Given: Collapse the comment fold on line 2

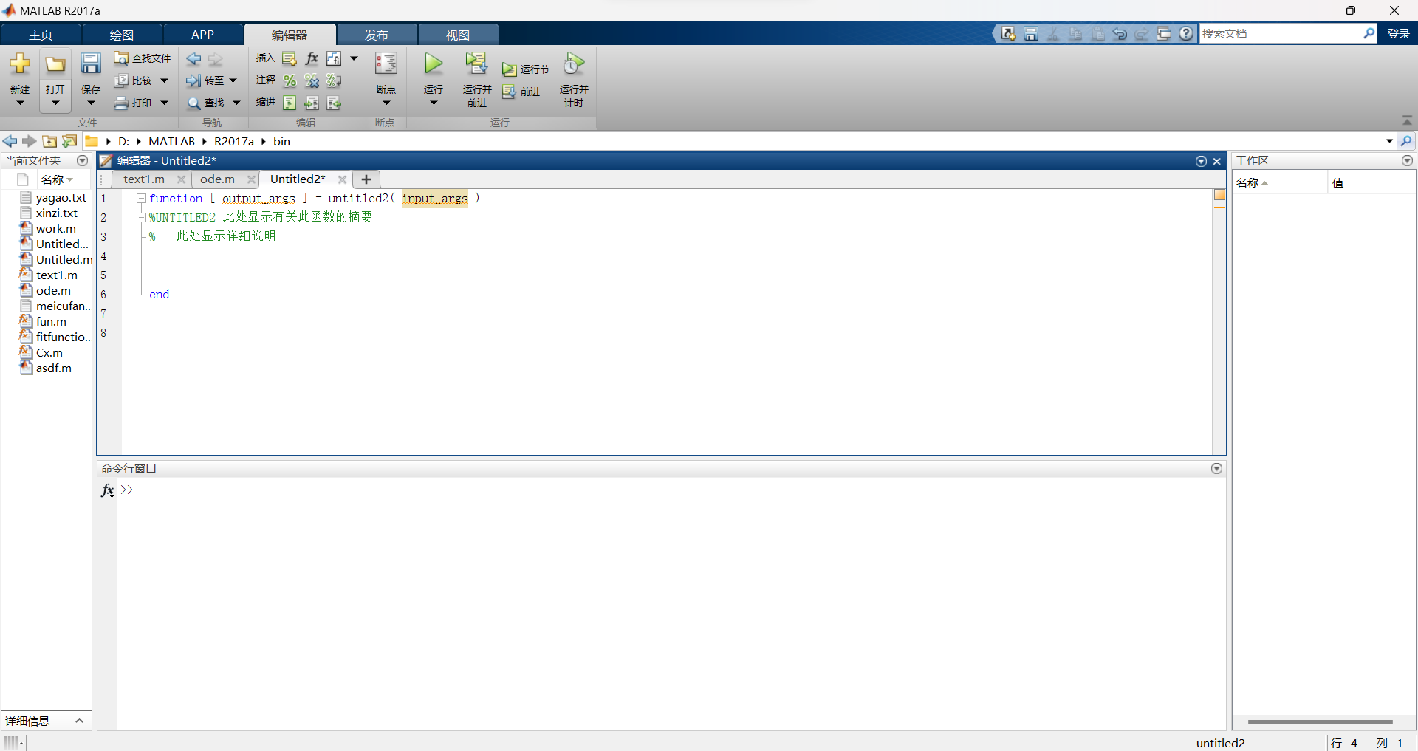Looking at the screenshot, I should pos(141,218).
